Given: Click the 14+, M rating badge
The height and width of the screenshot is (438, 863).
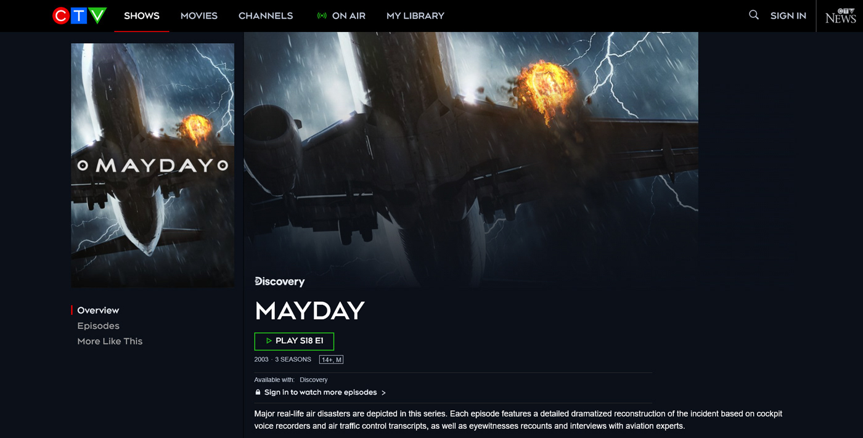Looking at the screenshot, I should [331, 360].
